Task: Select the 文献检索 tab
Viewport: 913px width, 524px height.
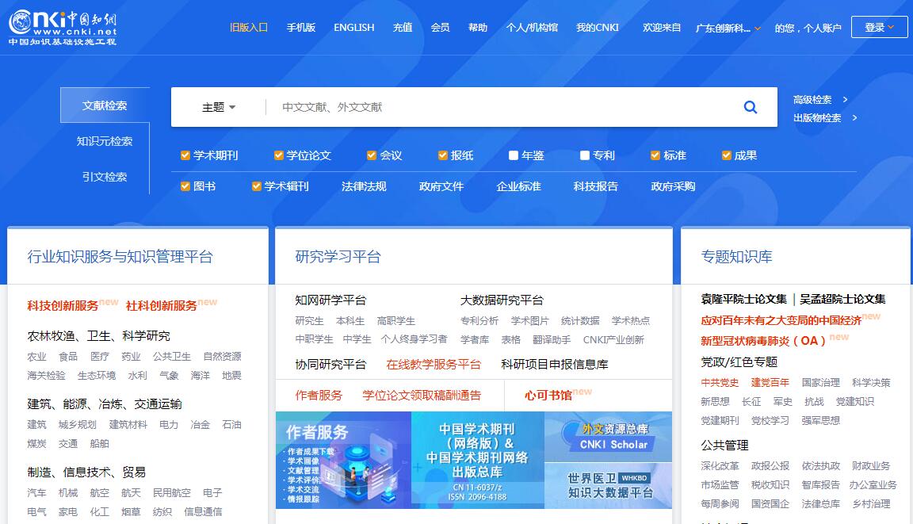Action: 105,105
